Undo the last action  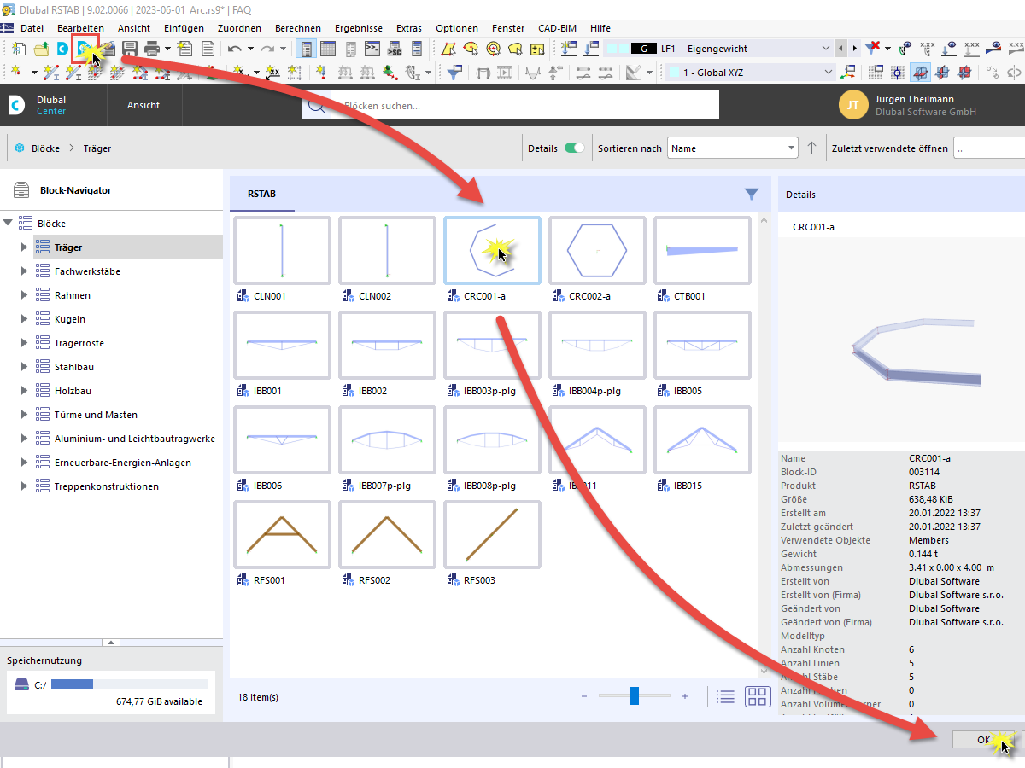point(234,49)
